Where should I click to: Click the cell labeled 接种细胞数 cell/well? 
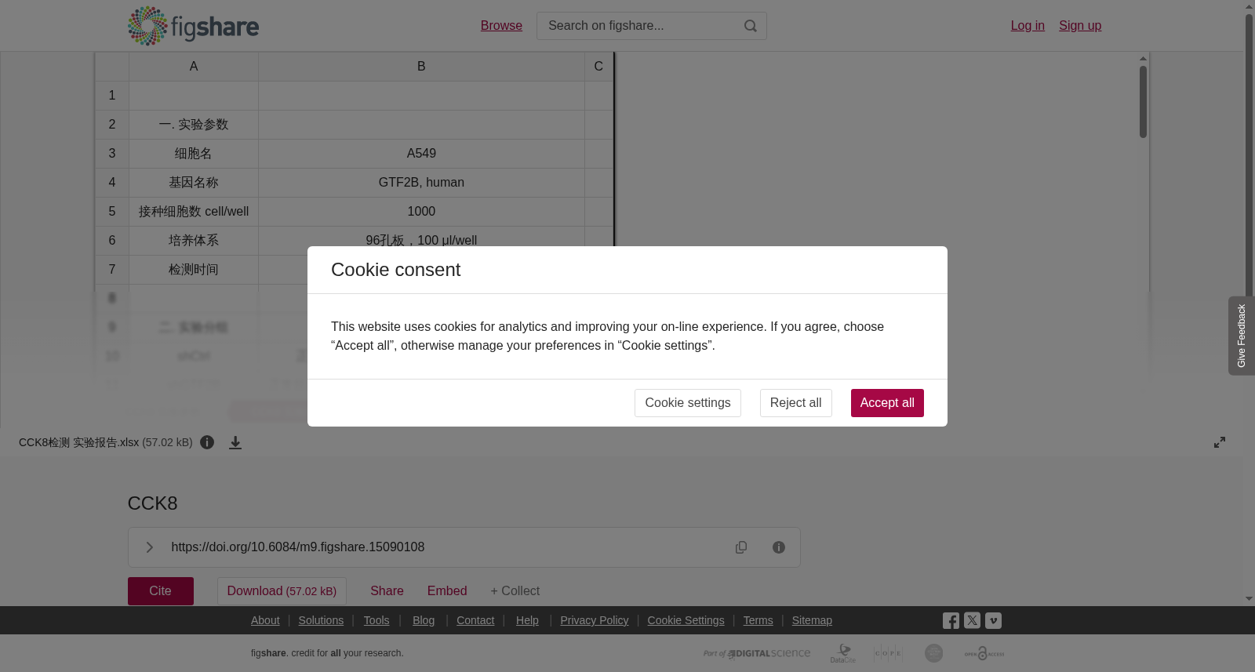194,212
